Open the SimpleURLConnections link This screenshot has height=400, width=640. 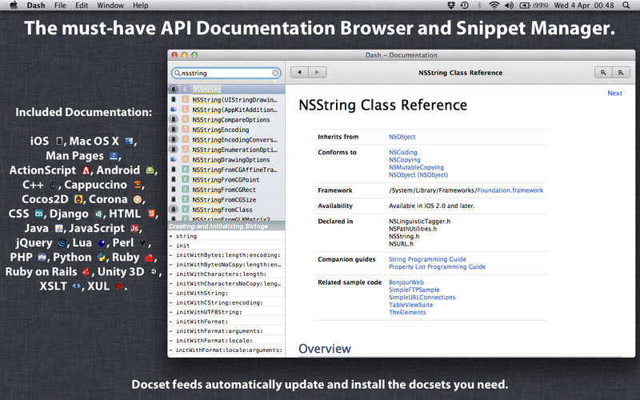[x=422, y=298]
